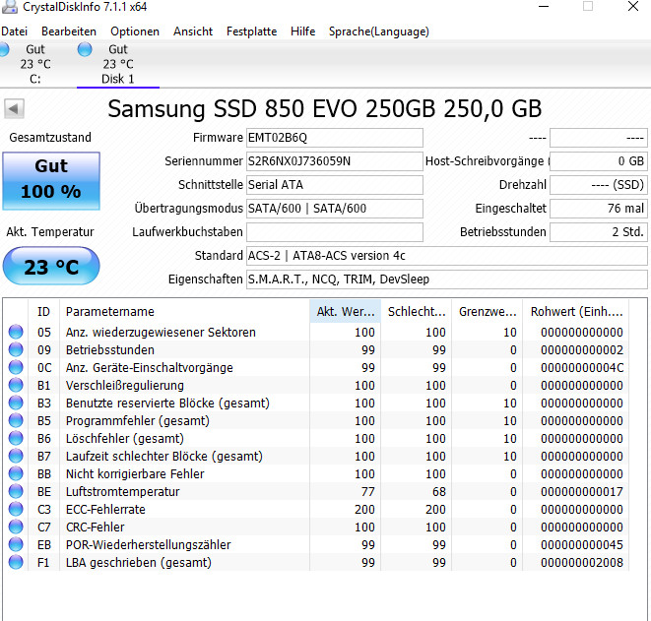Click status orb of row B5 Programmfehler
The height and width of the screenshot is (621, 651).
tap(16, 420)
